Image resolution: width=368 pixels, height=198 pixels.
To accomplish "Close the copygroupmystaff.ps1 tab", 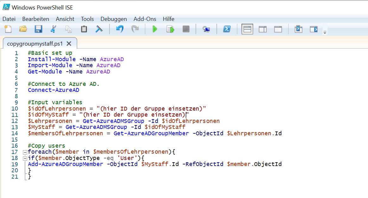I will tap(69, 44).
